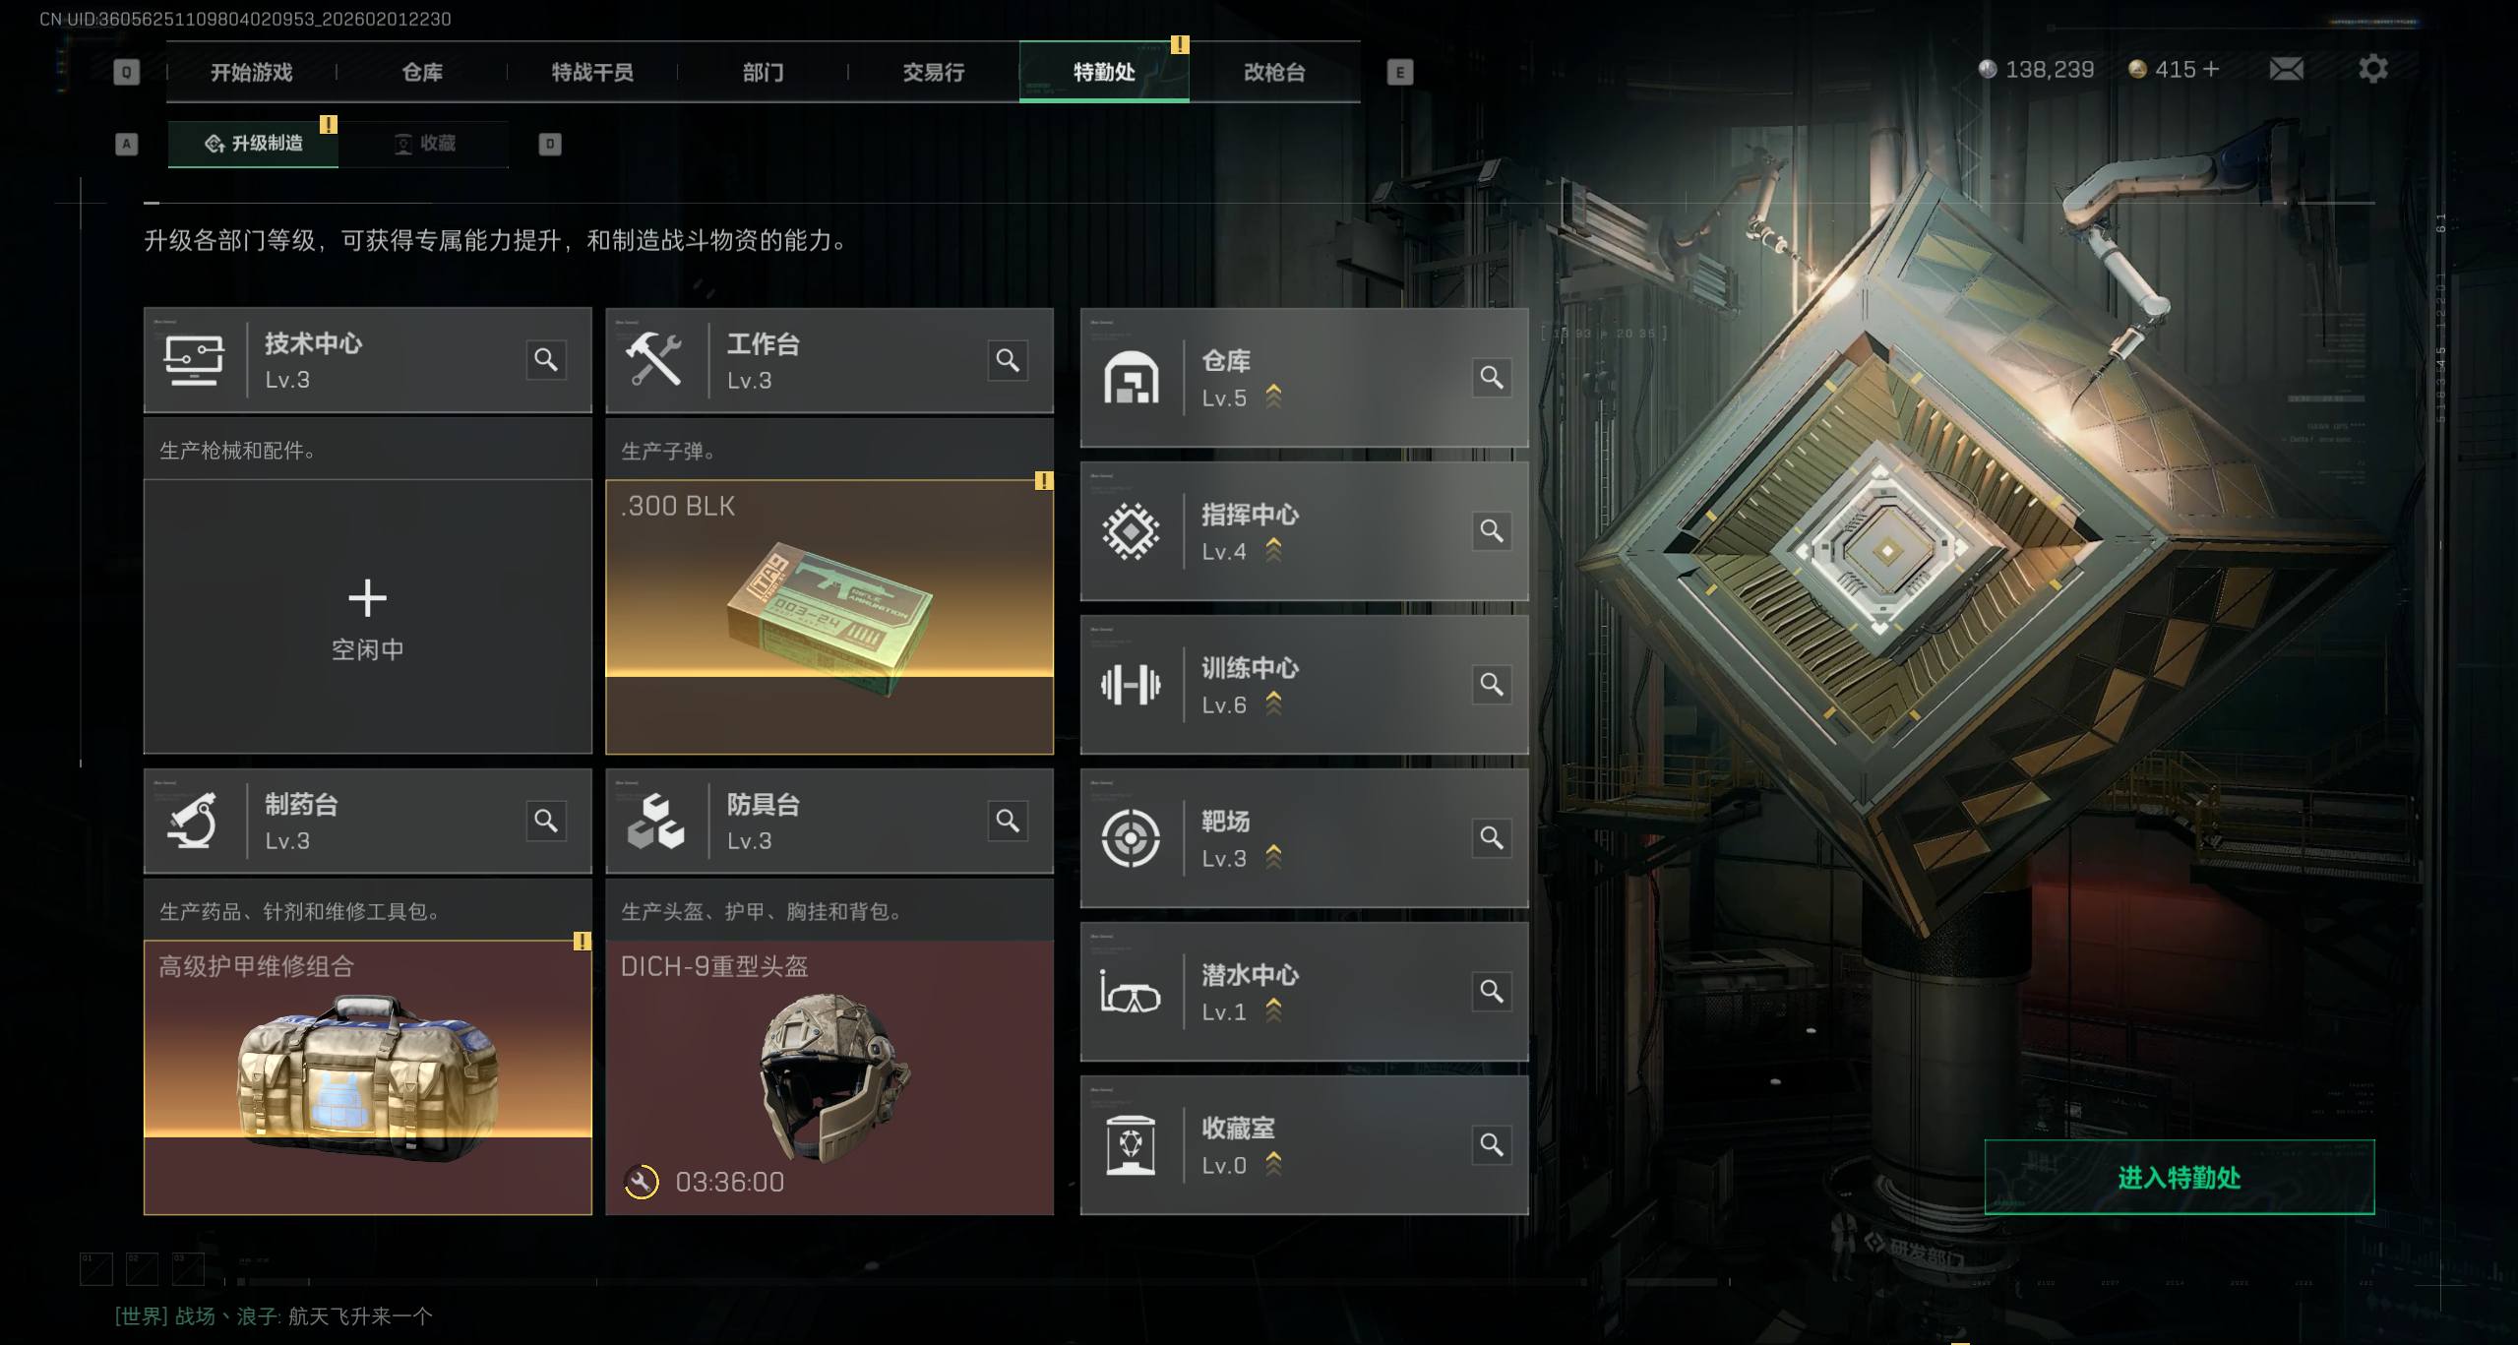Viewport: 2518px width, 1345px height.
Task: Go to the 开始游戏 tab
Action: (251, 72)
